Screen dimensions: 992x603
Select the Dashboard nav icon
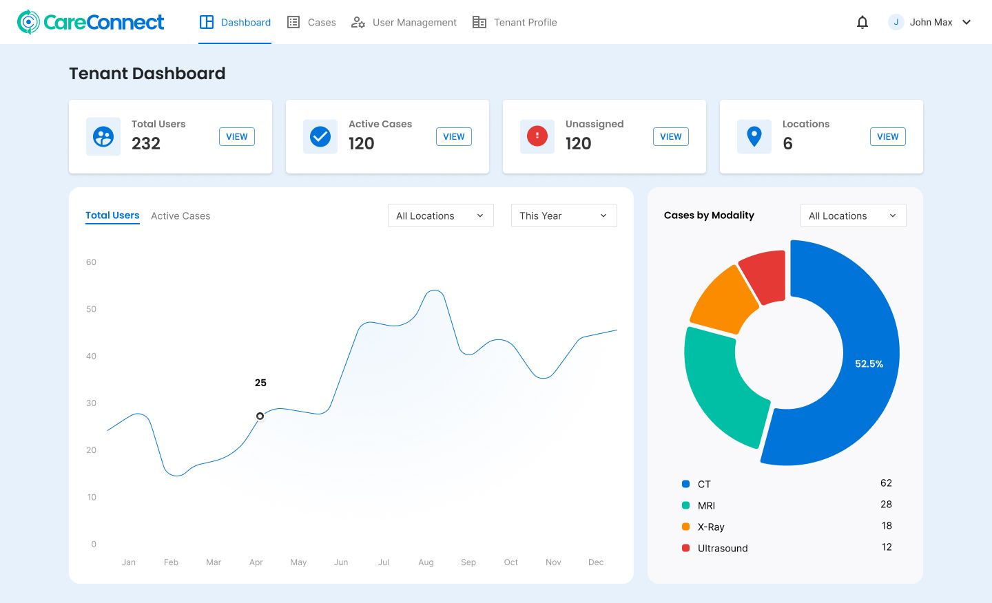207,22
